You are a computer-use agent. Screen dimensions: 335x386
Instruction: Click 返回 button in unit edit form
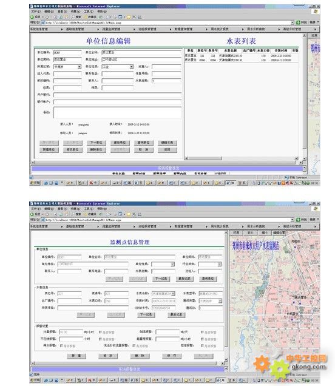pyautogui.click(x=167, y=150)
